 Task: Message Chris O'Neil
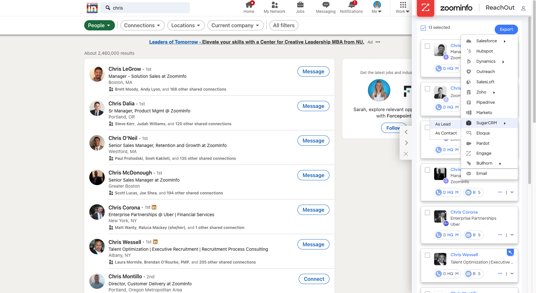click(x=313, y=141)
